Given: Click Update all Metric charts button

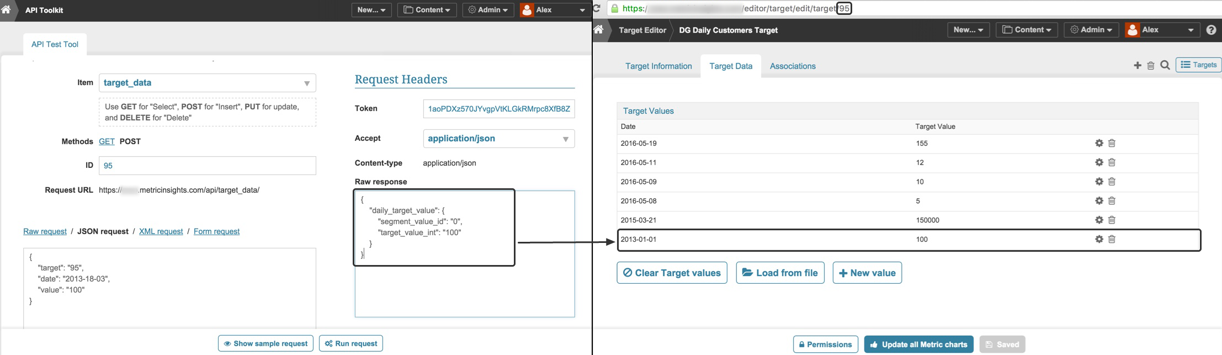Looking at the screenshot, I should [x=919, y=345].
